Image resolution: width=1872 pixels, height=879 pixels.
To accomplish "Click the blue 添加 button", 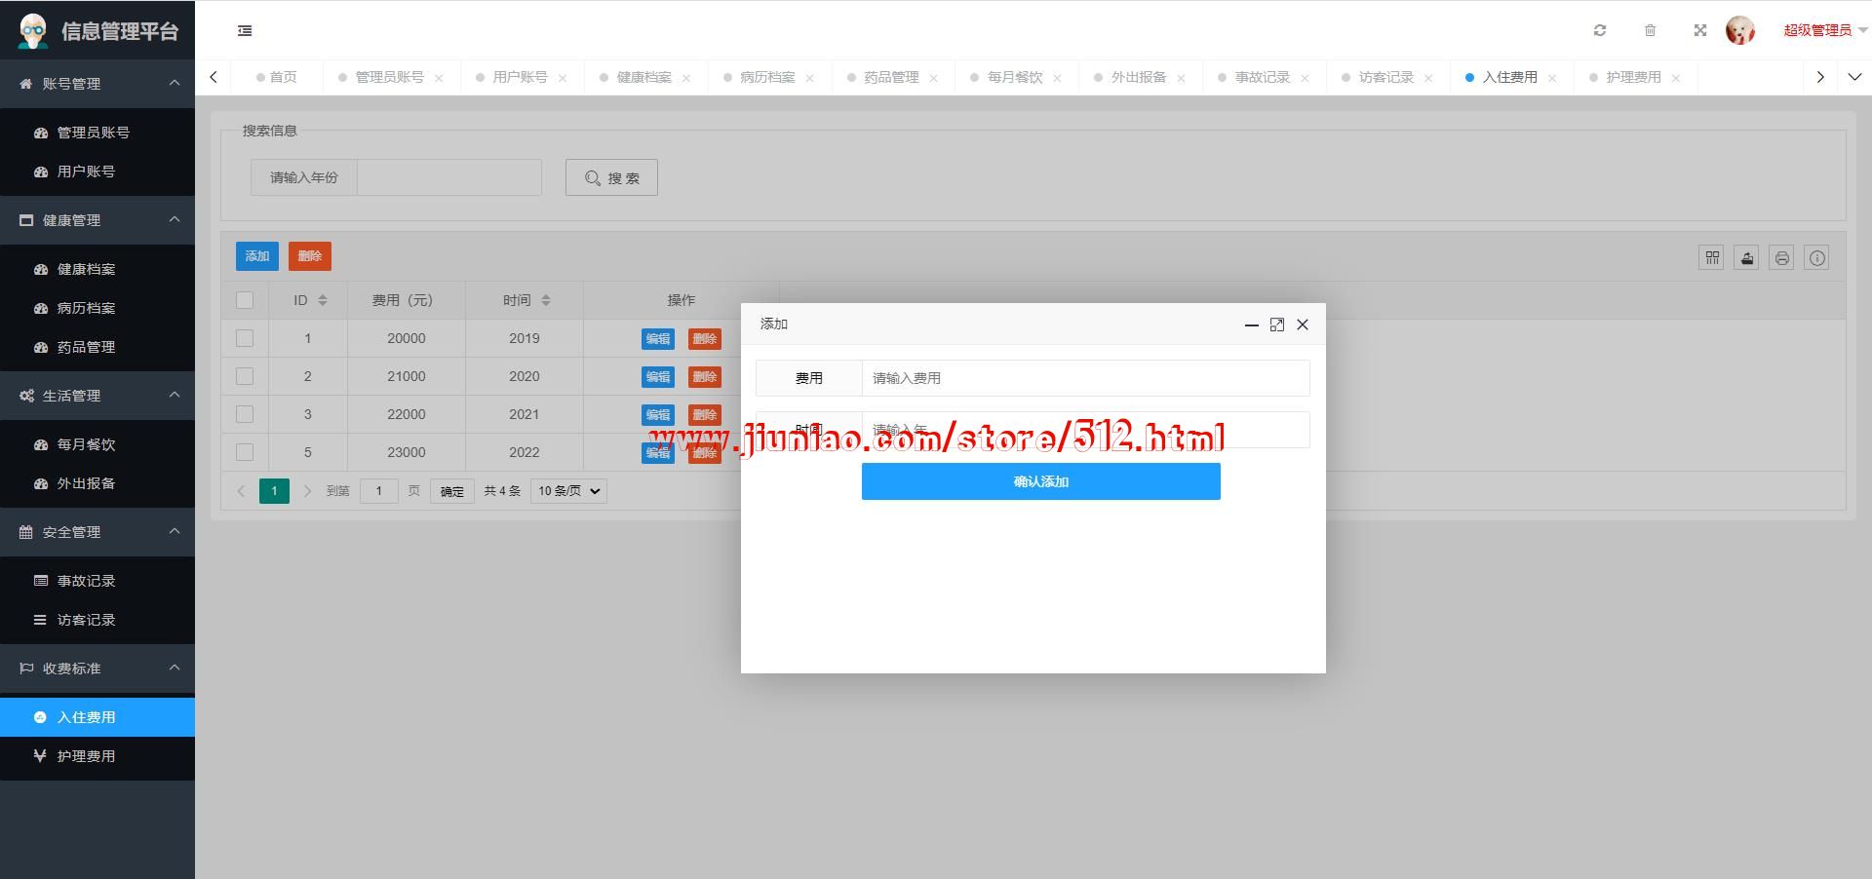I will pos(257,256).
